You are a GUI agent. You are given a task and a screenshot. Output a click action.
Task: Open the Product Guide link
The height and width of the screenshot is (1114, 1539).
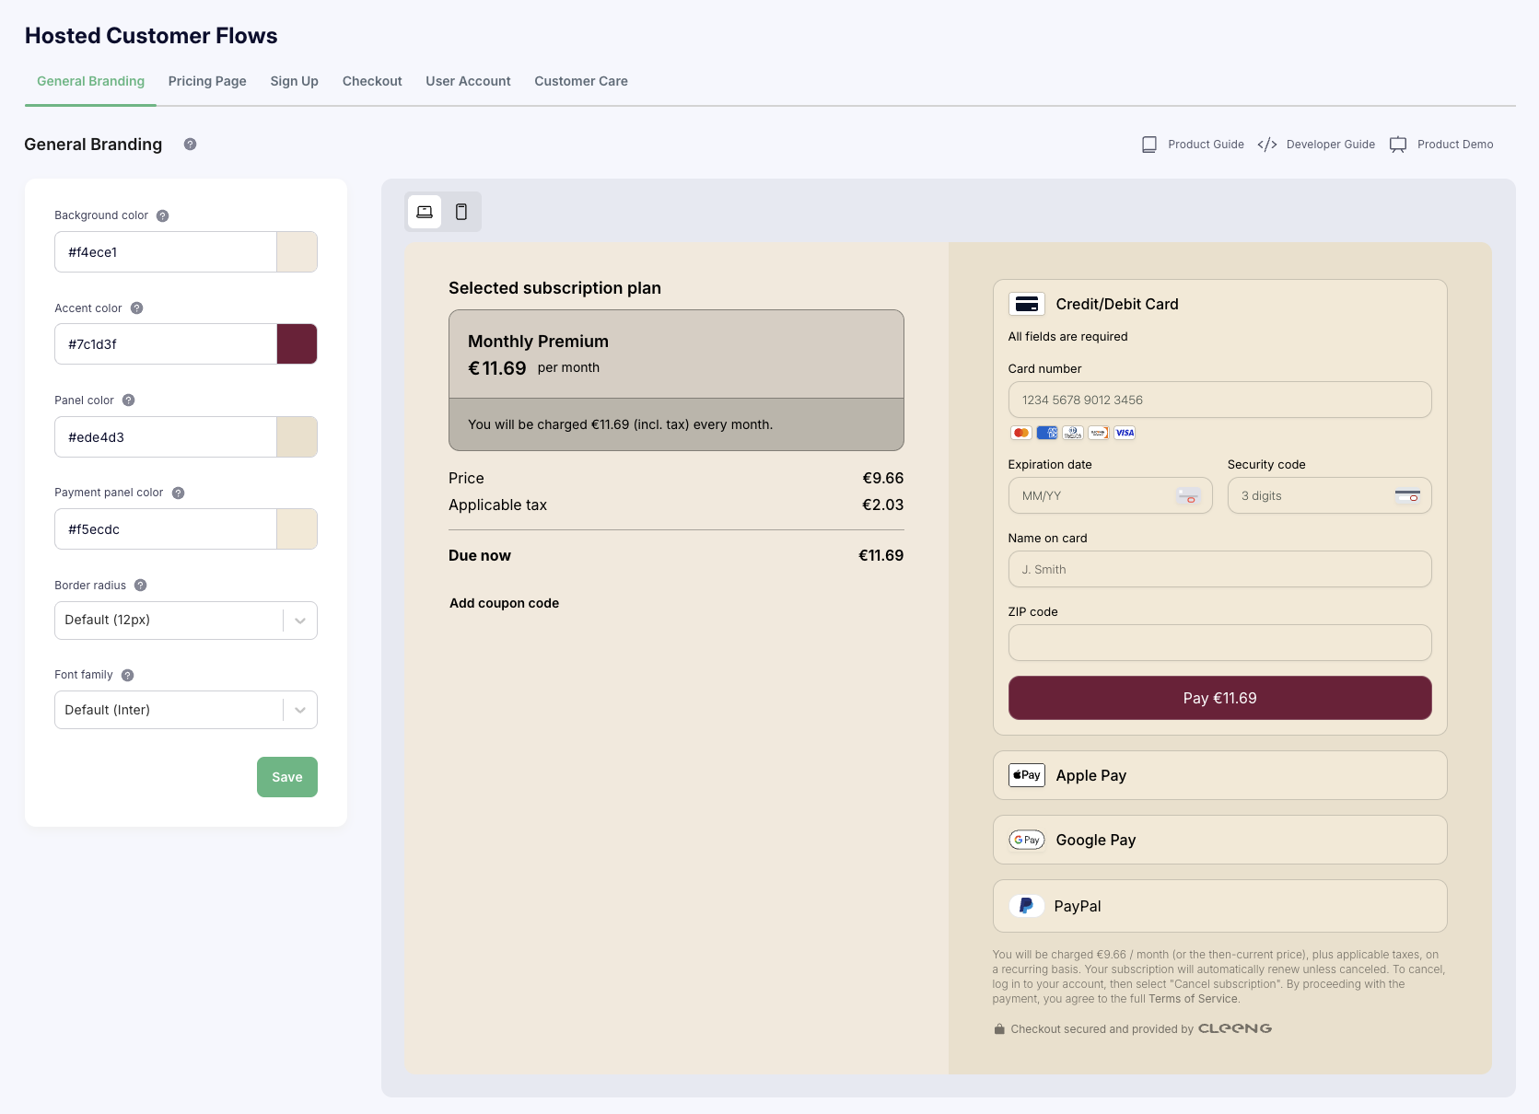(1206, 145)
